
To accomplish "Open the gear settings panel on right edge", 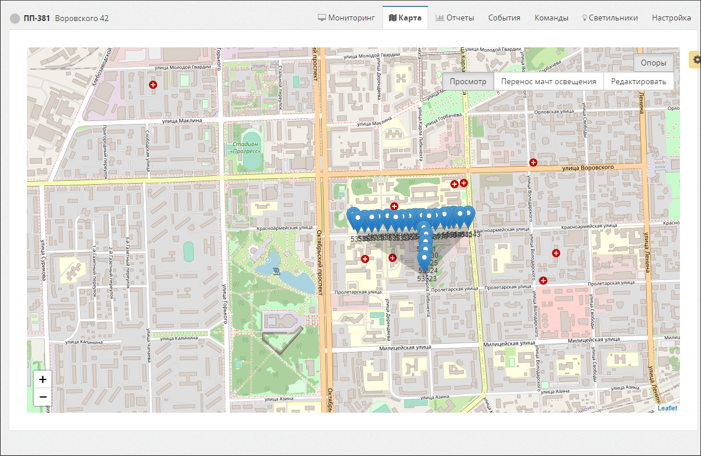I will (x=696, y=60).
